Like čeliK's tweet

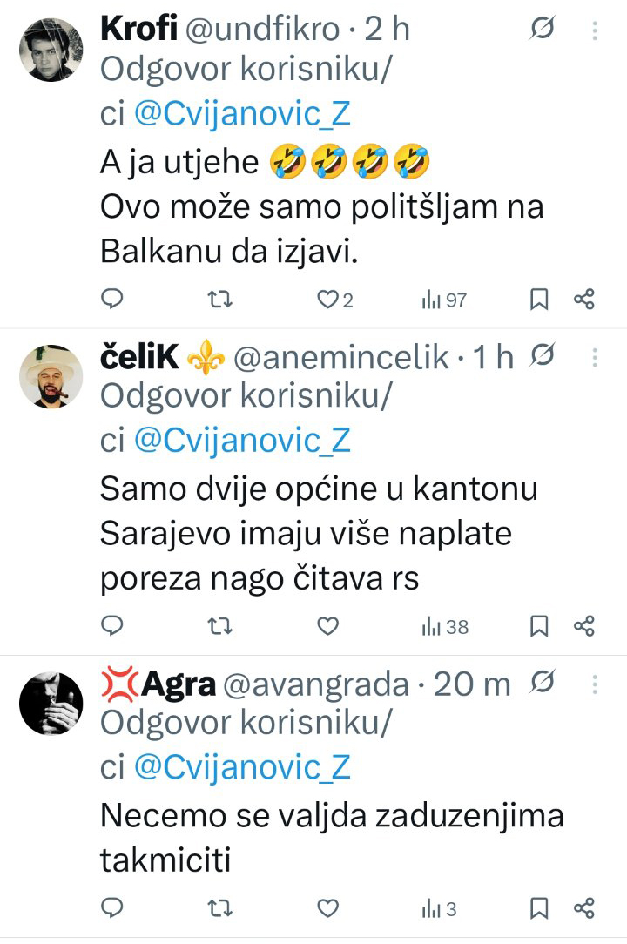tap(327, 625)
